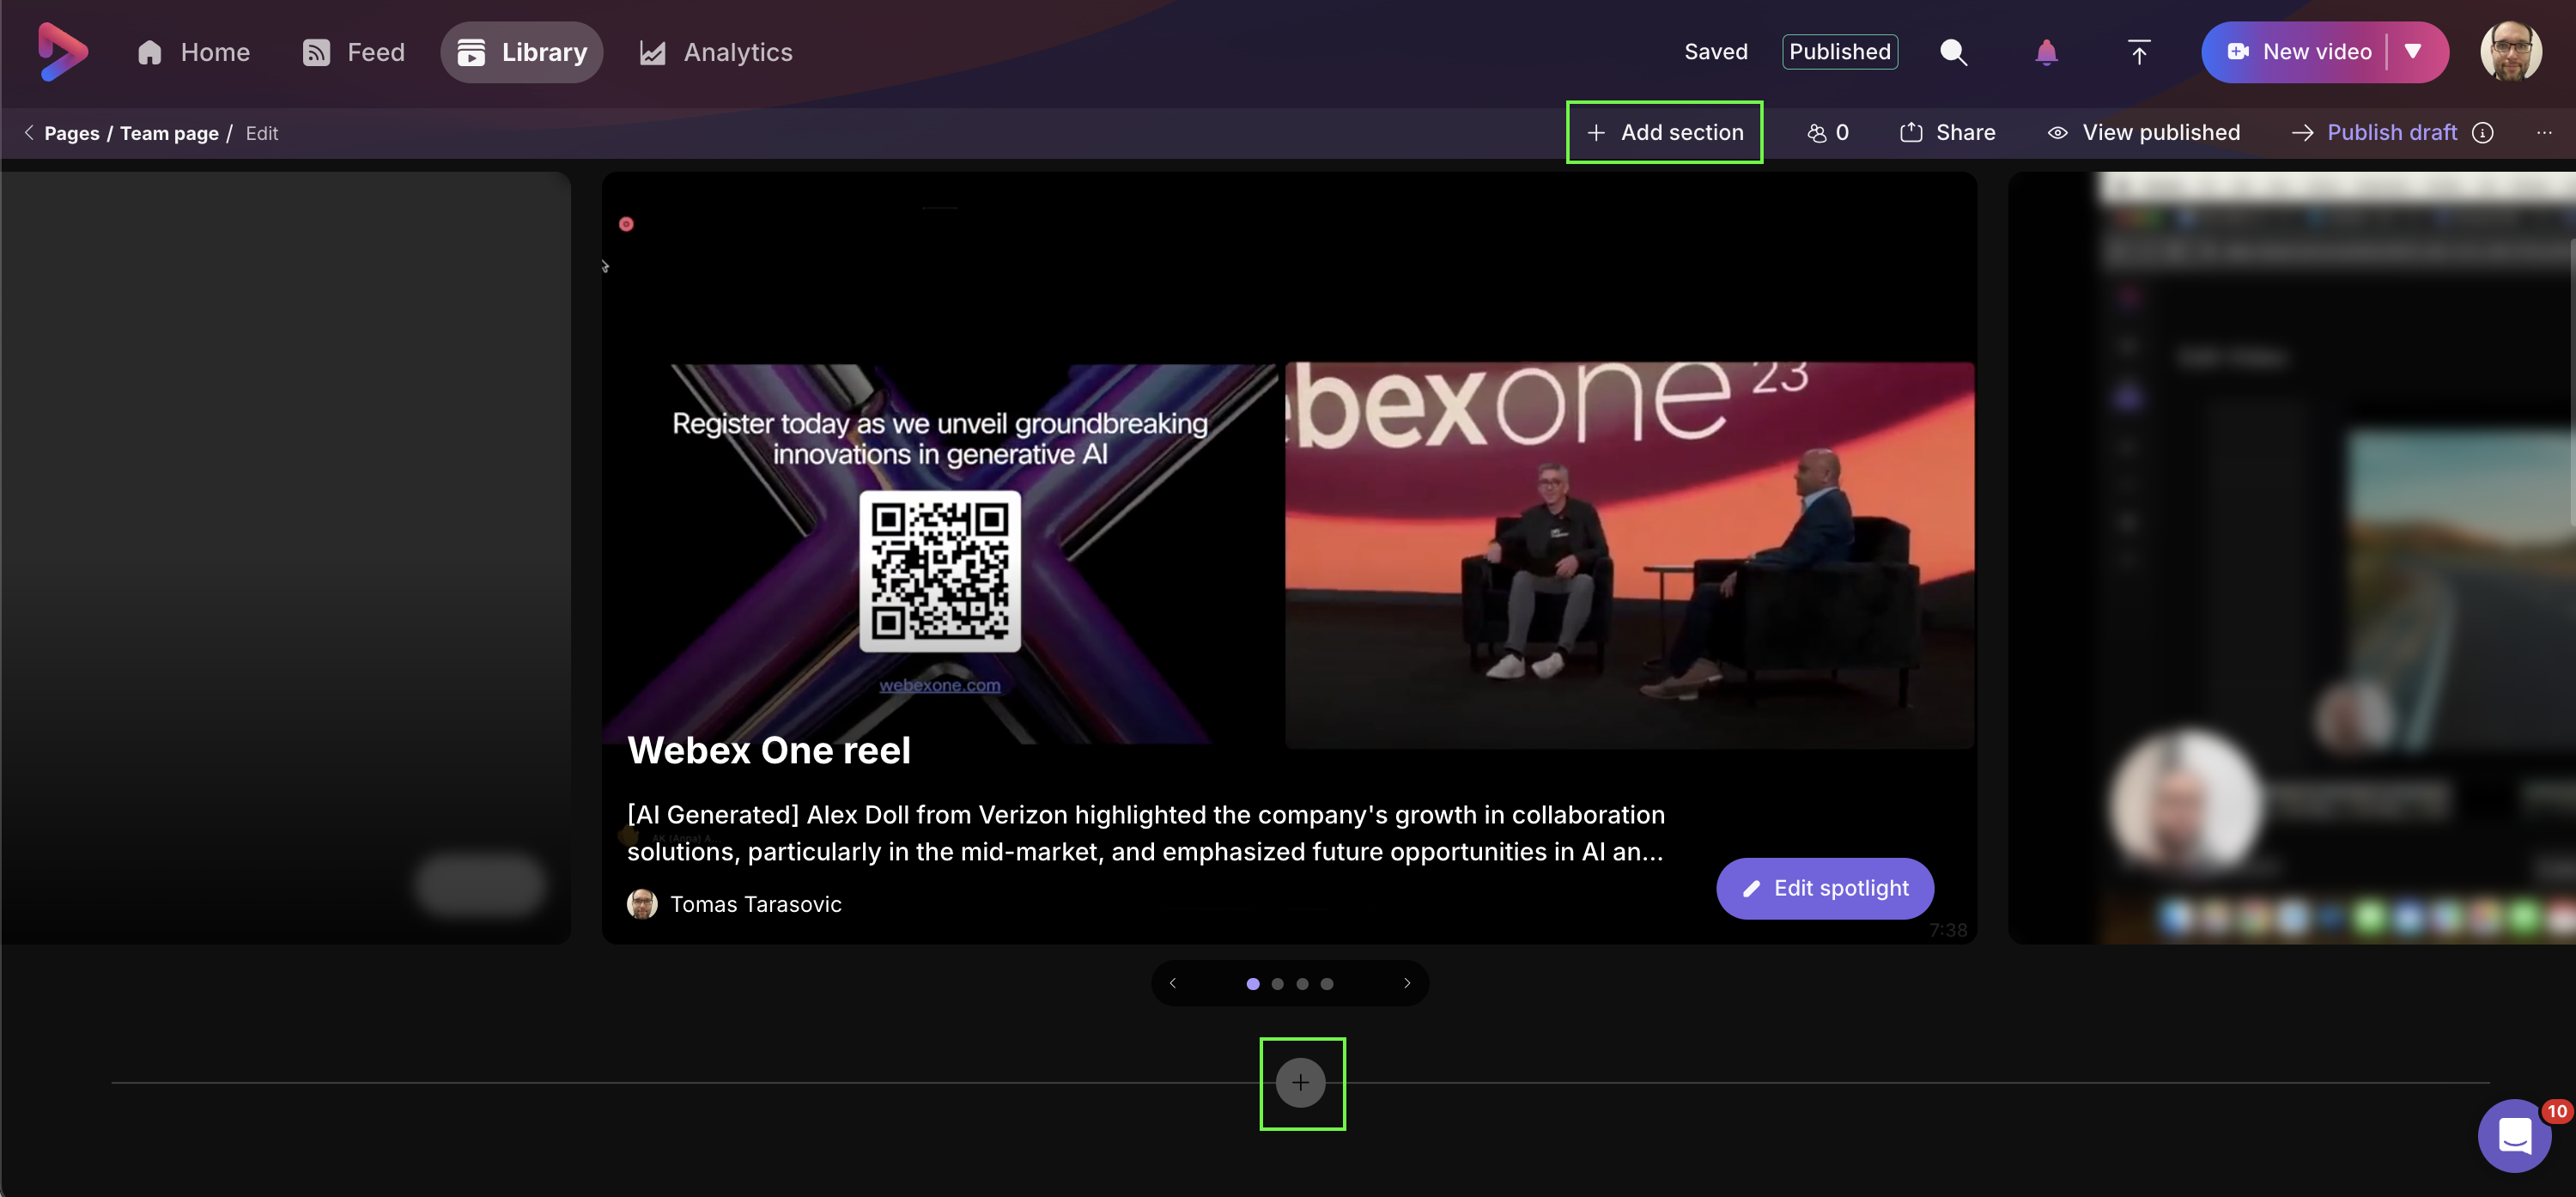This screenshot has height=1197, width=2576.
Task: Click the AI Generated description text
Action: click(x=1146, y=833)
